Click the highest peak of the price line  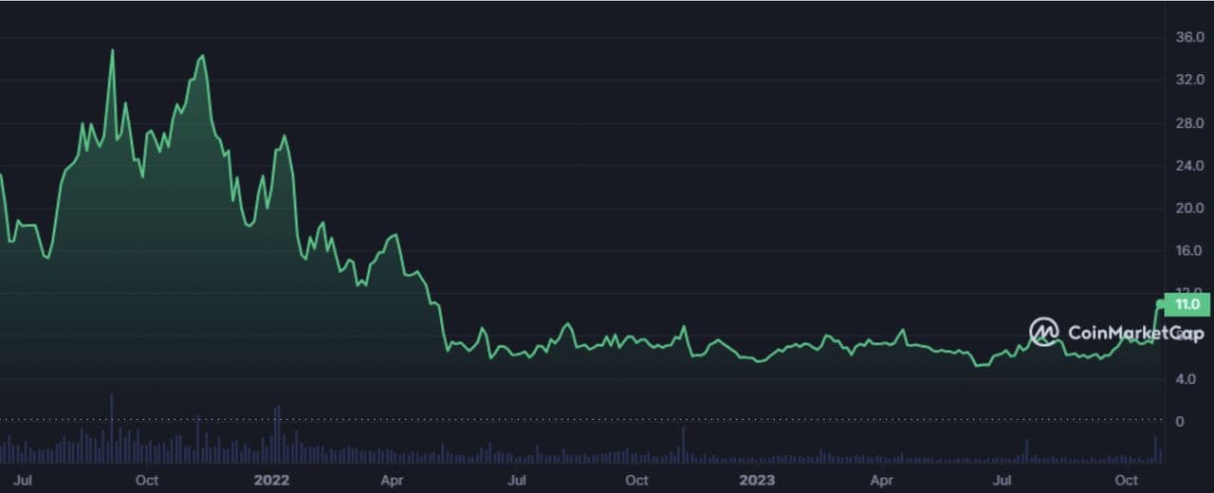click(112, 50)
